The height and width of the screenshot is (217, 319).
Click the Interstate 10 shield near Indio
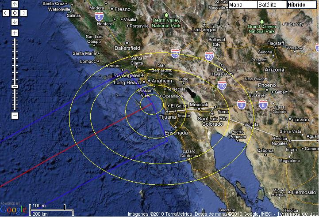[x=222, y=86]
